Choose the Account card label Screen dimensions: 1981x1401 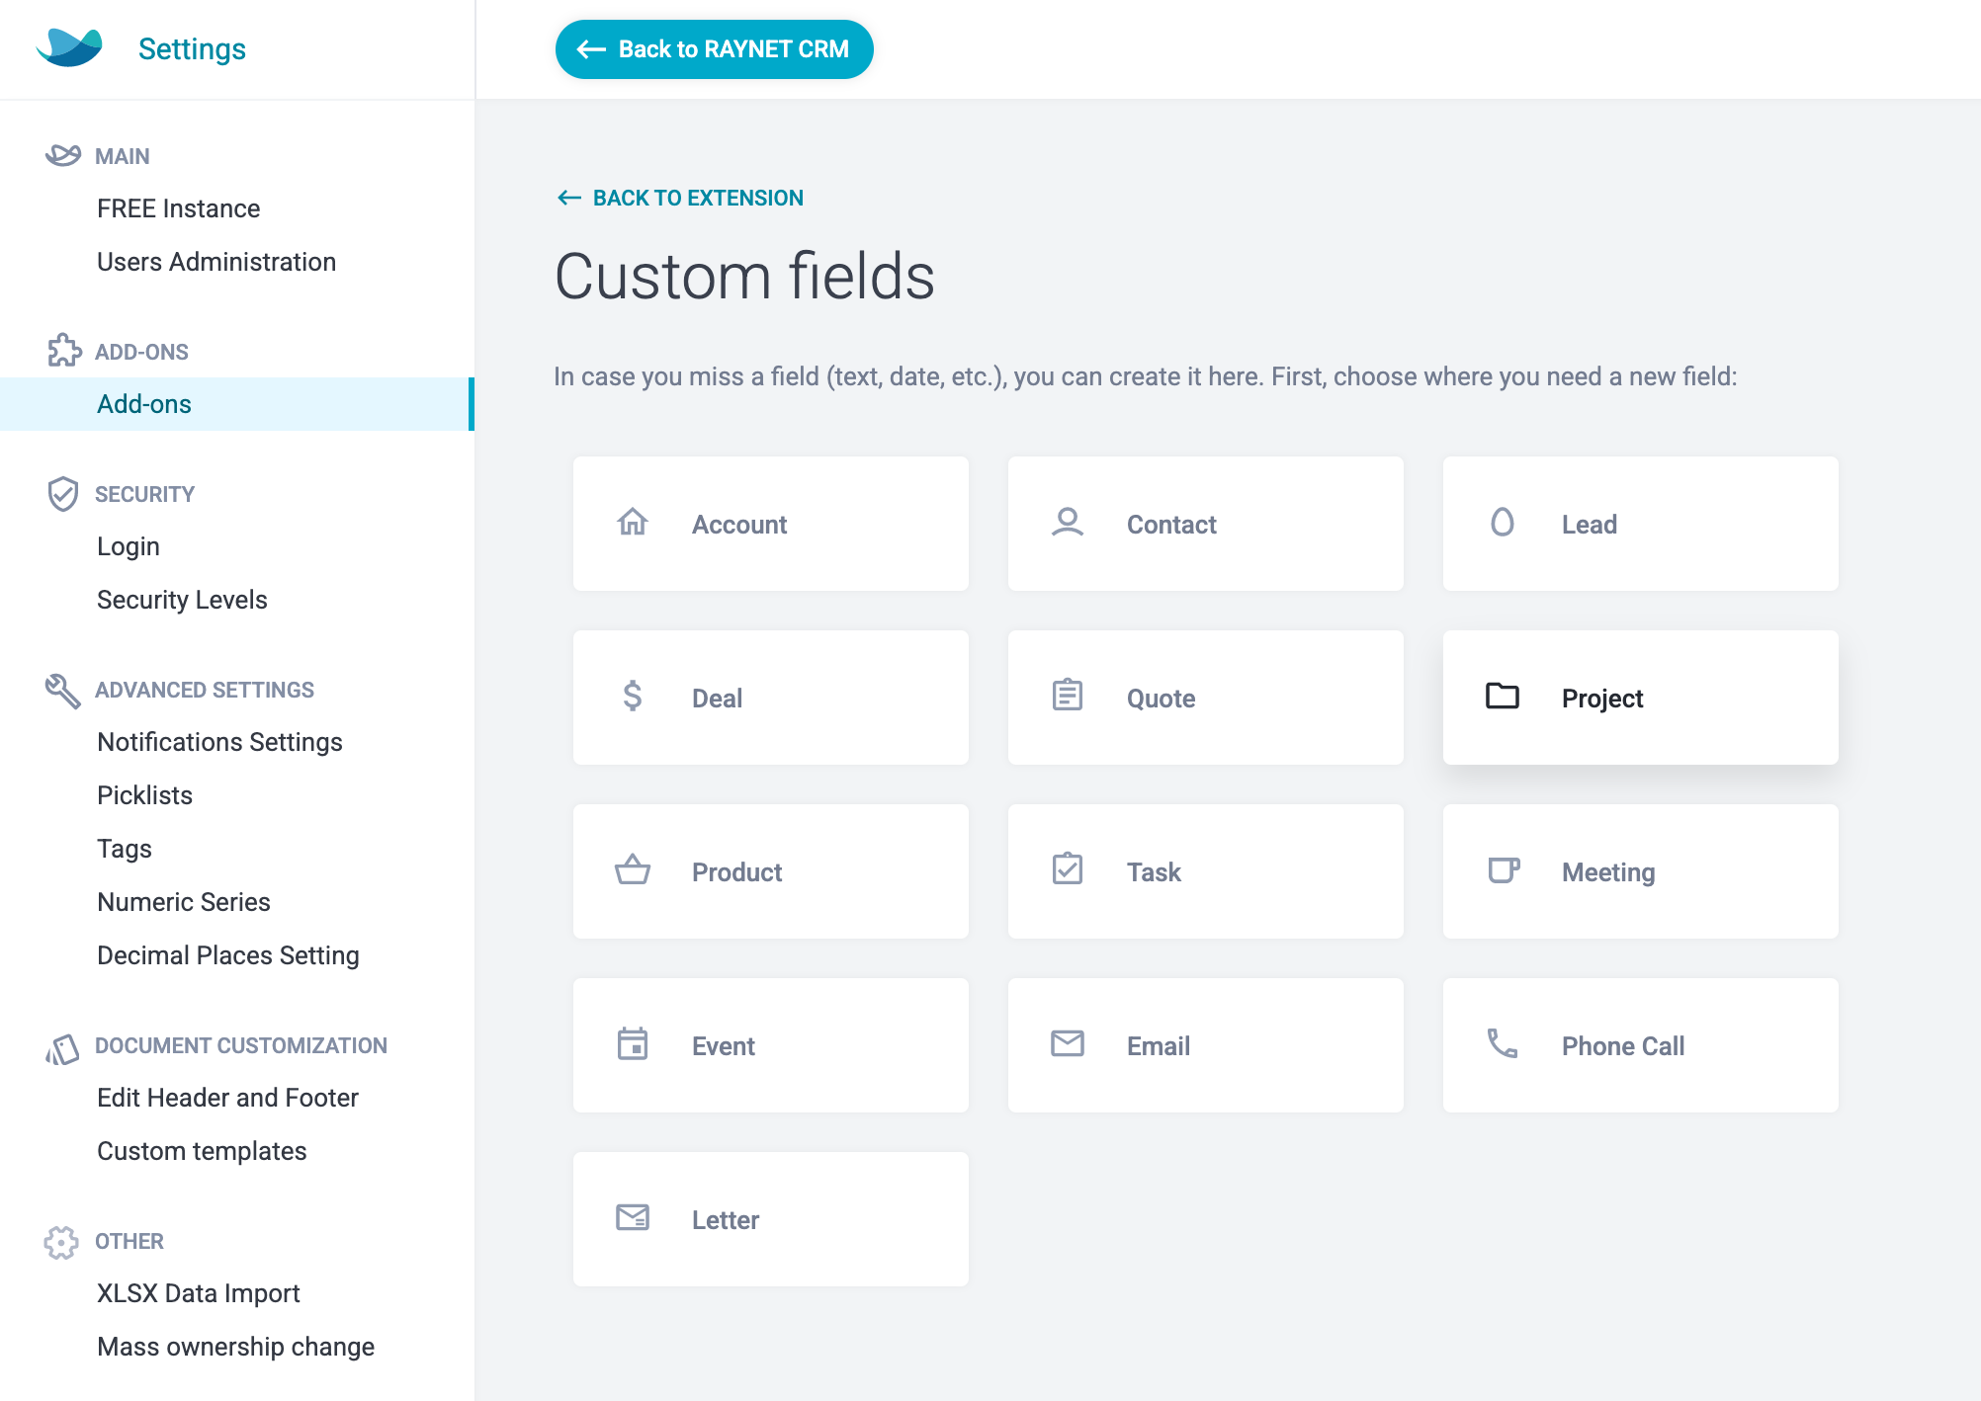tap(739, 525)
